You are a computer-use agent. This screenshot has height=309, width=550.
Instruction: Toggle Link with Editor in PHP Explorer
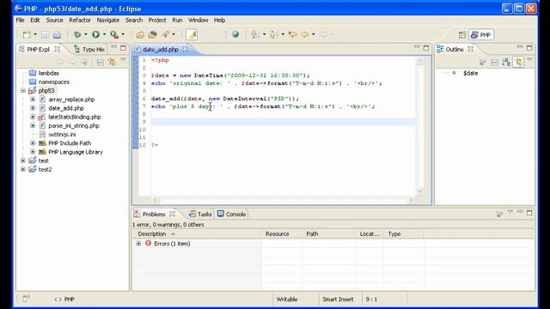click(112, 62)
